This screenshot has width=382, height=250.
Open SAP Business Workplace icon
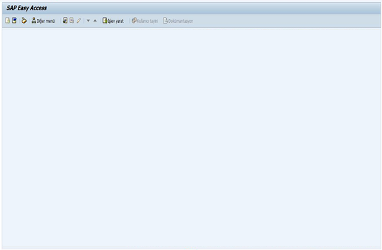[x=24, y=21]
